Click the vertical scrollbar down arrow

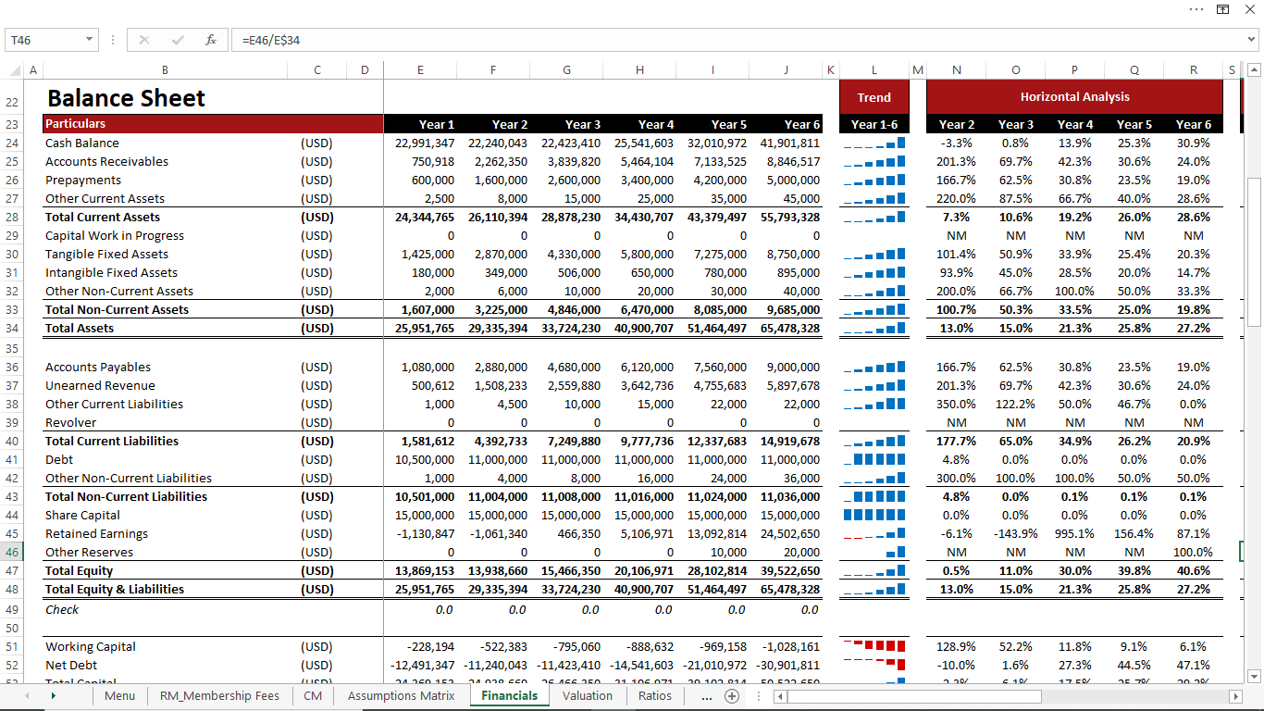coord(1255,677)
